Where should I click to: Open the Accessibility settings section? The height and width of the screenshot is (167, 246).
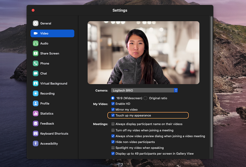49,144
